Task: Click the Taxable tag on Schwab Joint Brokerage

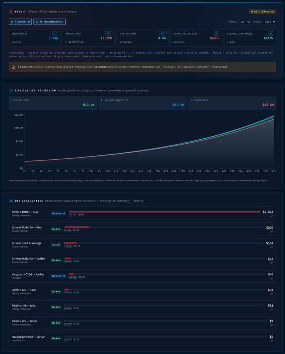Action: (56, 245)
